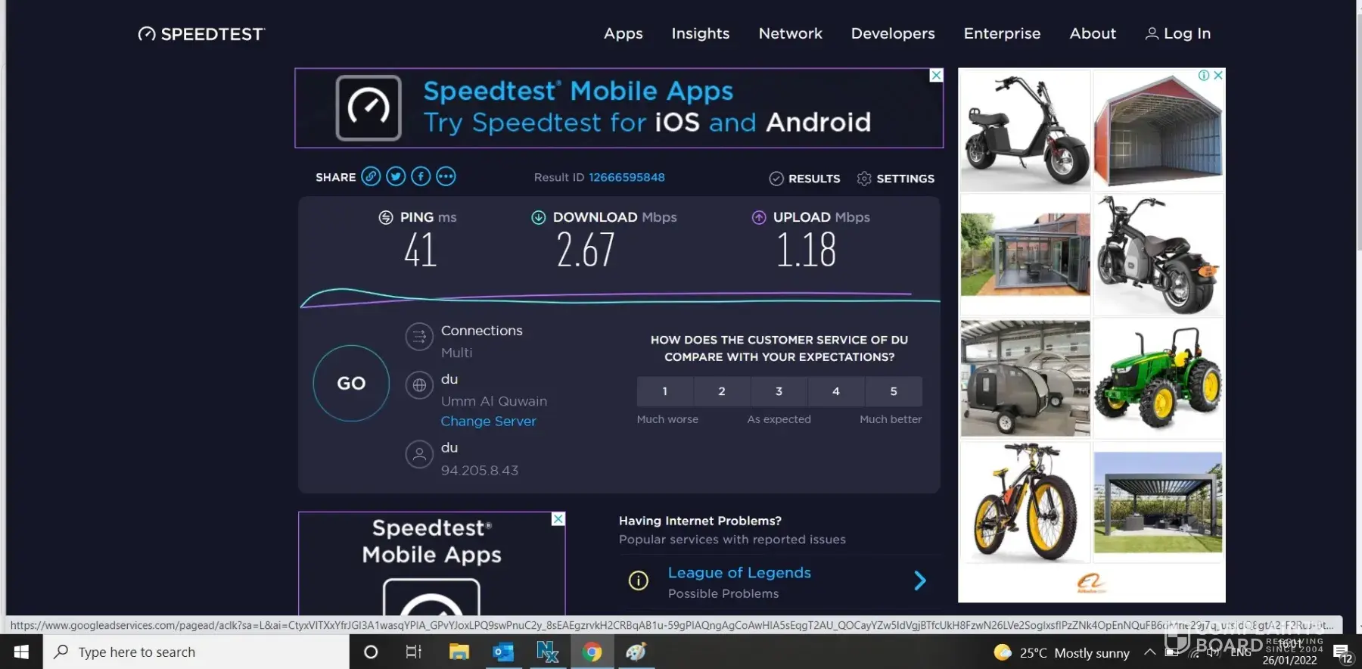The image size is (1362, 669).
Task: Open the Network menu
Action: point(790,33)
